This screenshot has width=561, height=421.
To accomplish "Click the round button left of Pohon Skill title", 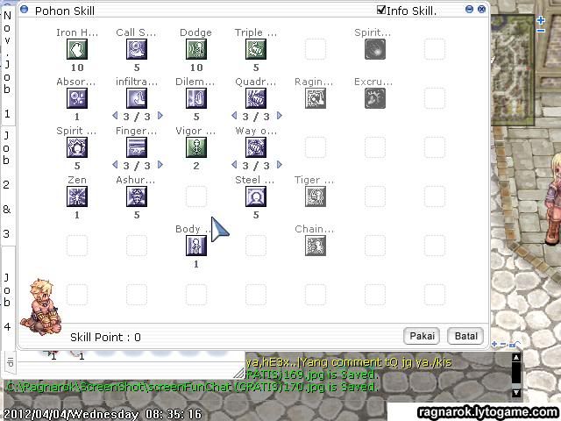I will point(24,10).
